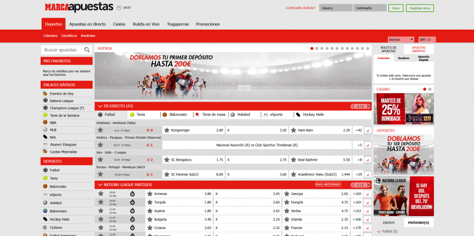Screen dimensions: 474x236
Task: Switch to Bankers bet slip tab
Action: point(404,58)
